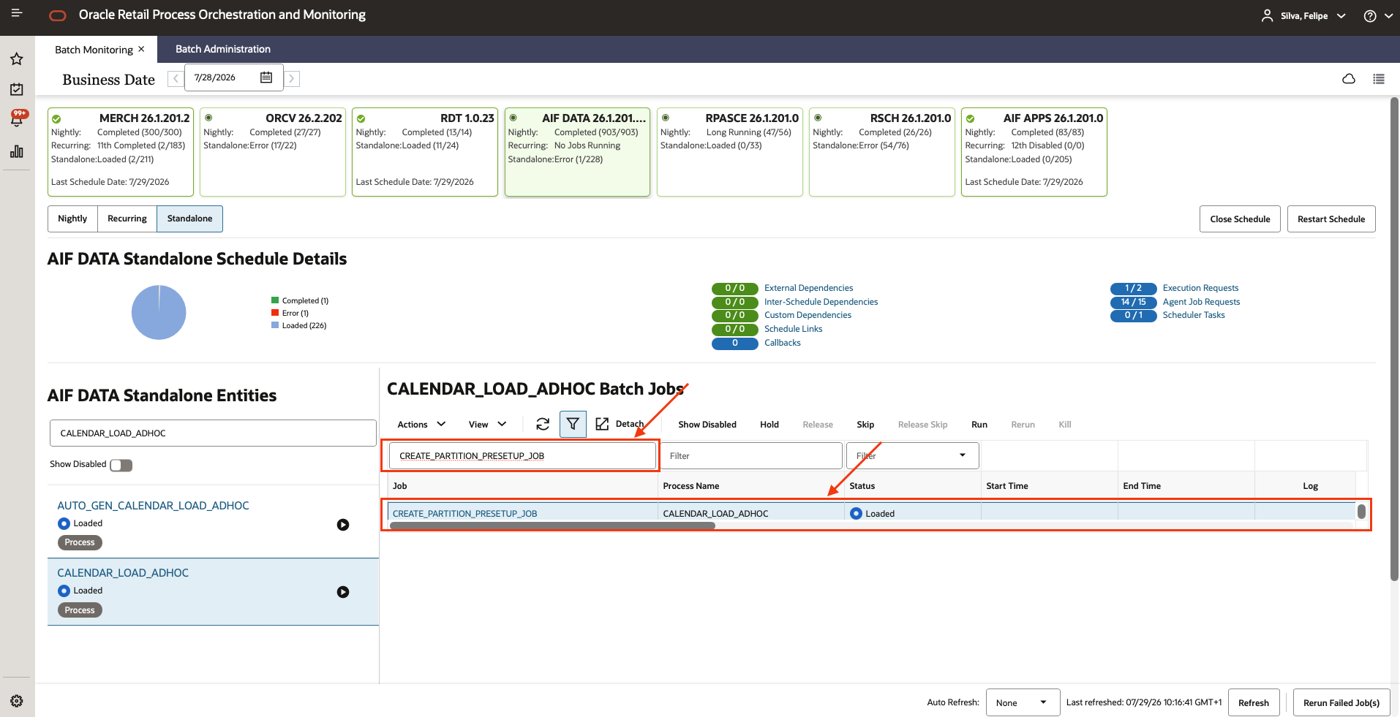Click the refresh icon in jobs toolbar
1400x717 pixels.
543,424
